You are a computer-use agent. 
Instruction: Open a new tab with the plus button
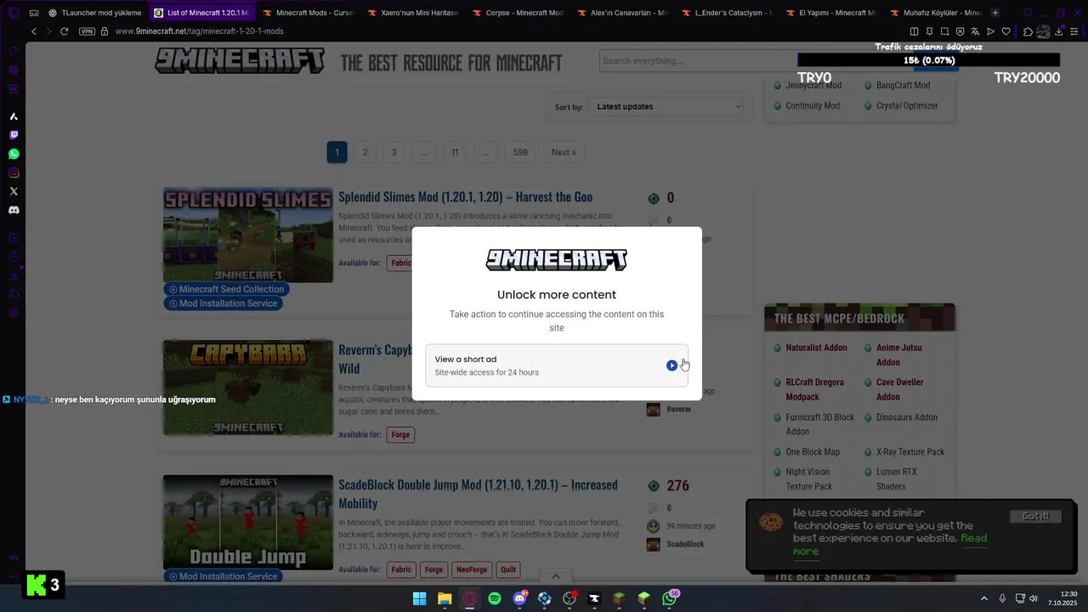pos(995,13)
